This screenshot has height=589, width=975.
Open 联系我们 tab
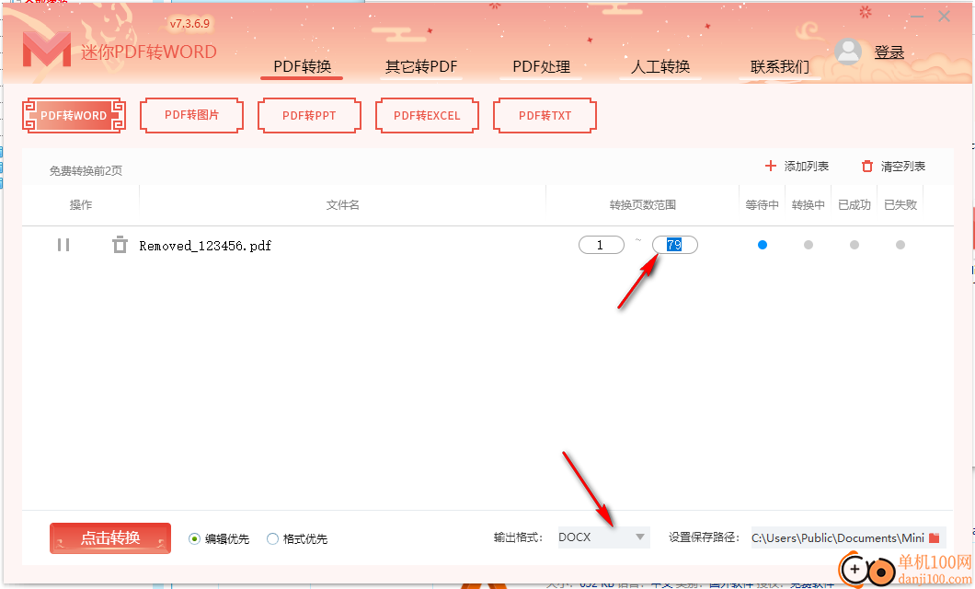(x=780, y=66)
